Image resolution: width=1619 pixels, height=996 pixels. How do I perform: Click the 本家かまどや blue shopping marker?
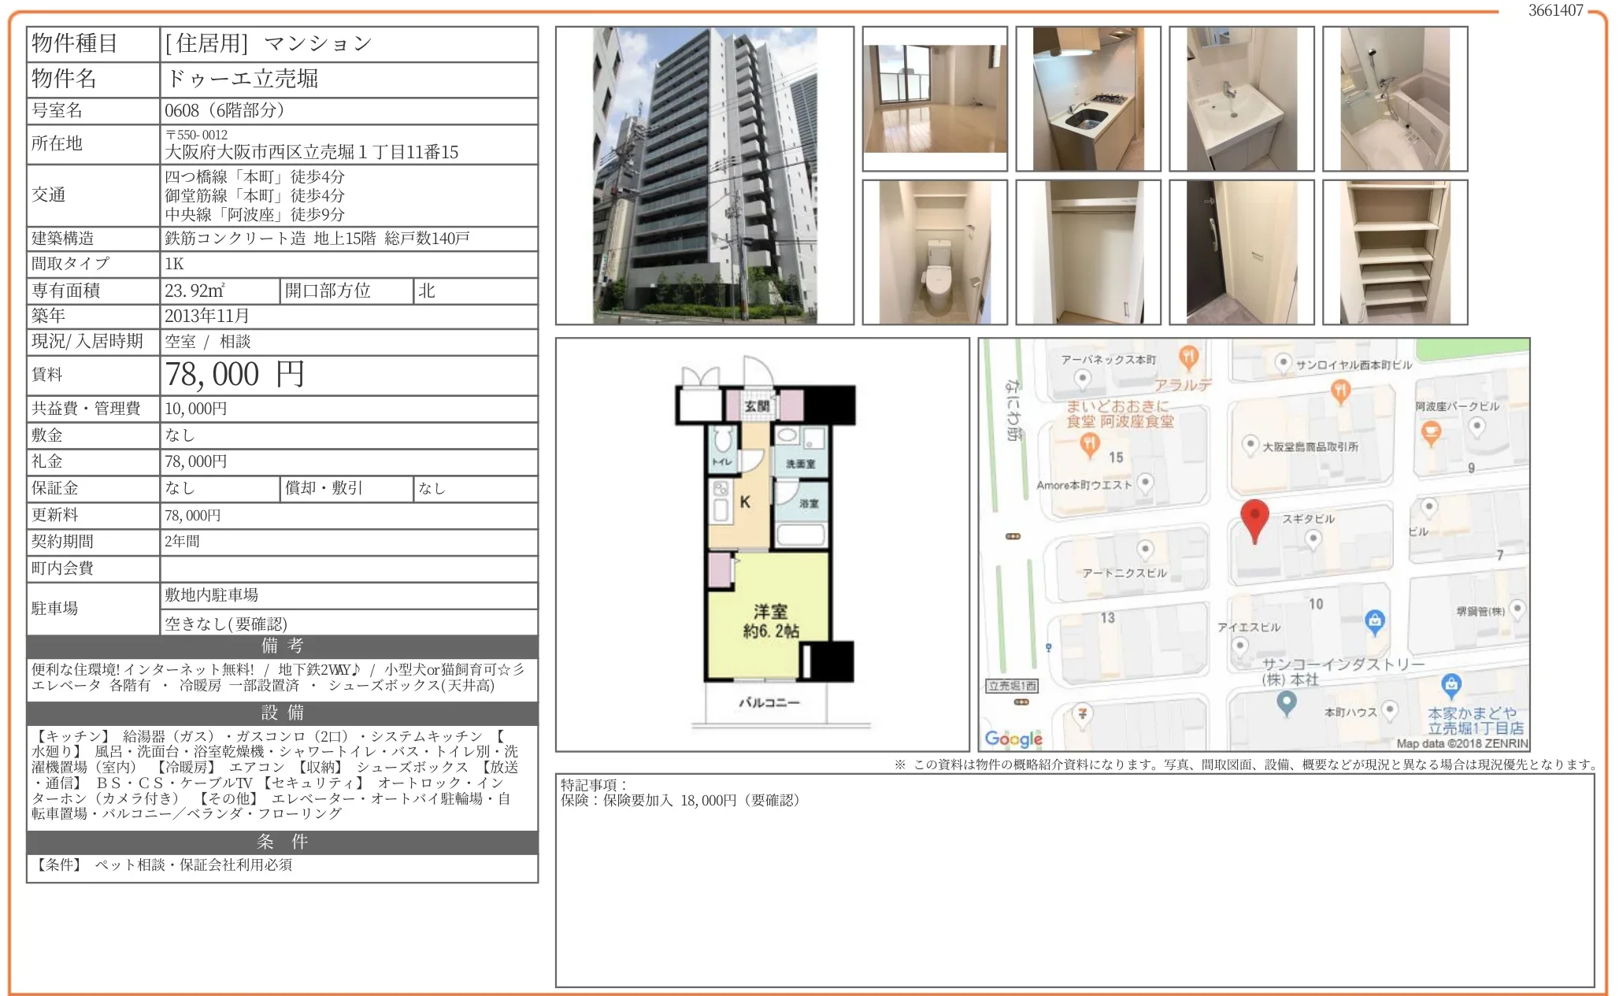click(x=1450, y=684)
